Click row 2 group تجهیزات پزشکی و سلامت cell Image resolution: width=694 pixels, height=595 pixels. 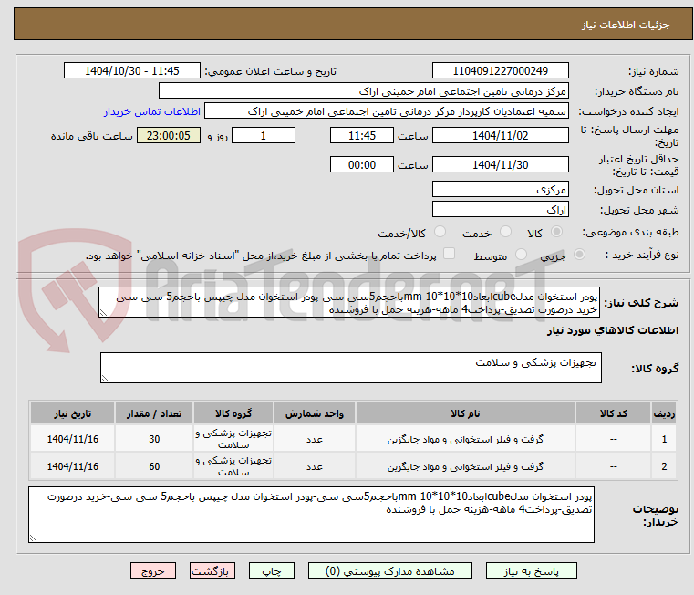[233, 466]
